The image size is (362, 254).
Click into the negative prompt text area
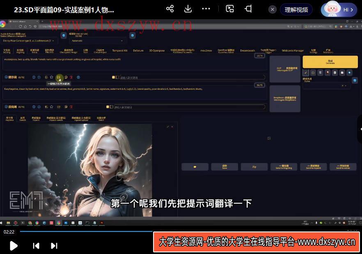(135, 93)
